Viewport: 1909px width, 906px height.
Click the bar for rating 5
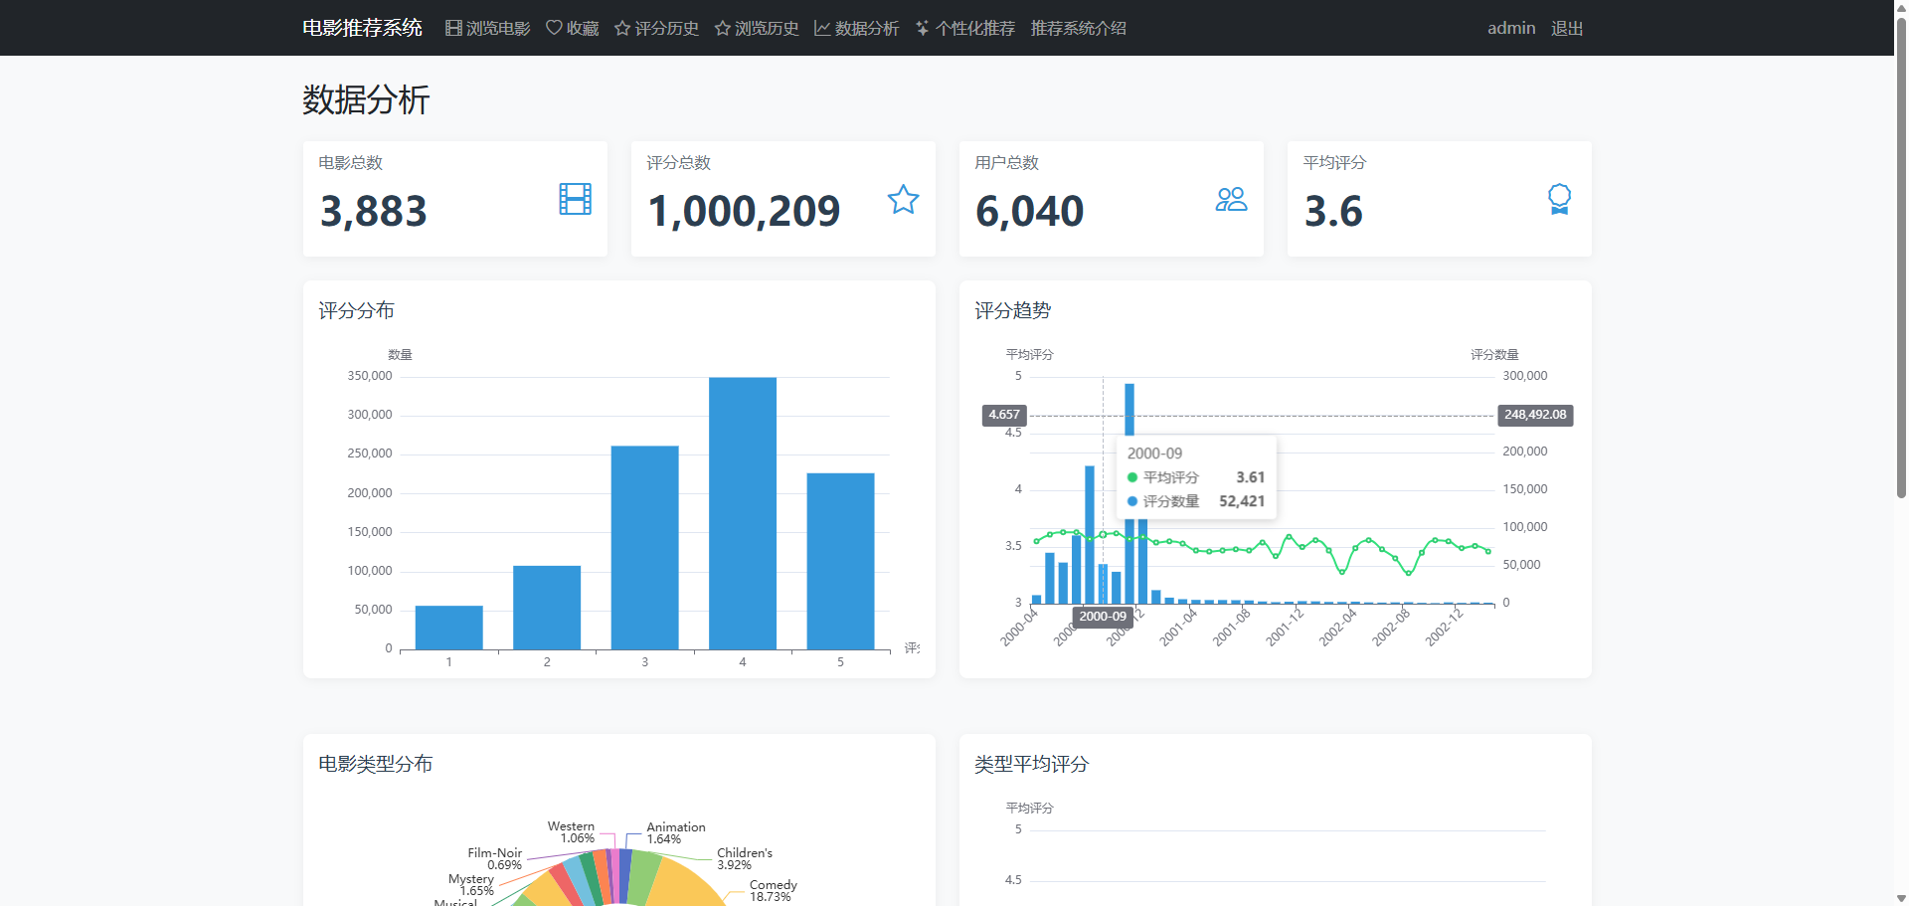tap(841, 561)
